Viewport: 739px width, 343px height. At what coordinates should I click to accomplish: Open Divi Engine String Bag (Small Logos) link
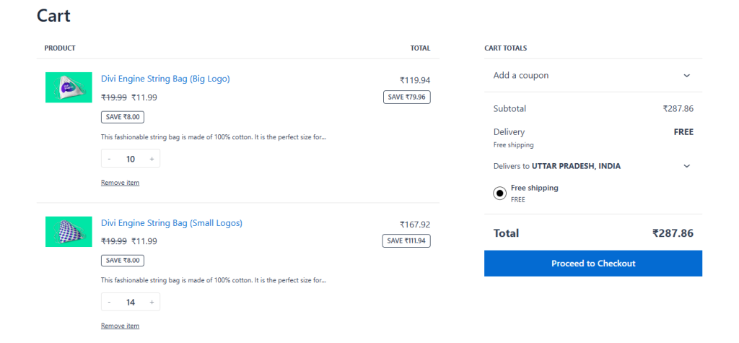pos(172,222)
